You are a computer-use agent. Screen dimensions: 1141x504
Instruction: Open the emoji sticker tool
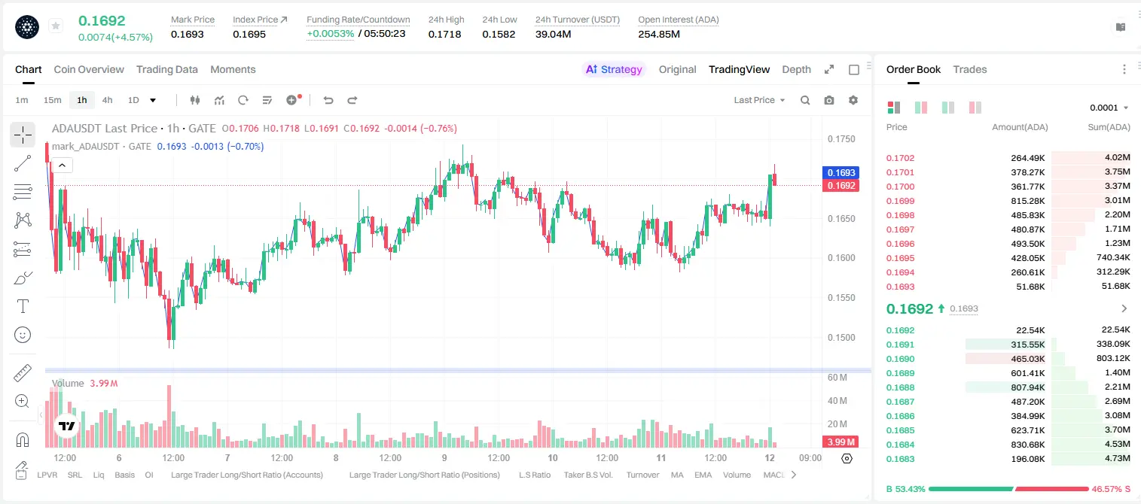(23, 335)
